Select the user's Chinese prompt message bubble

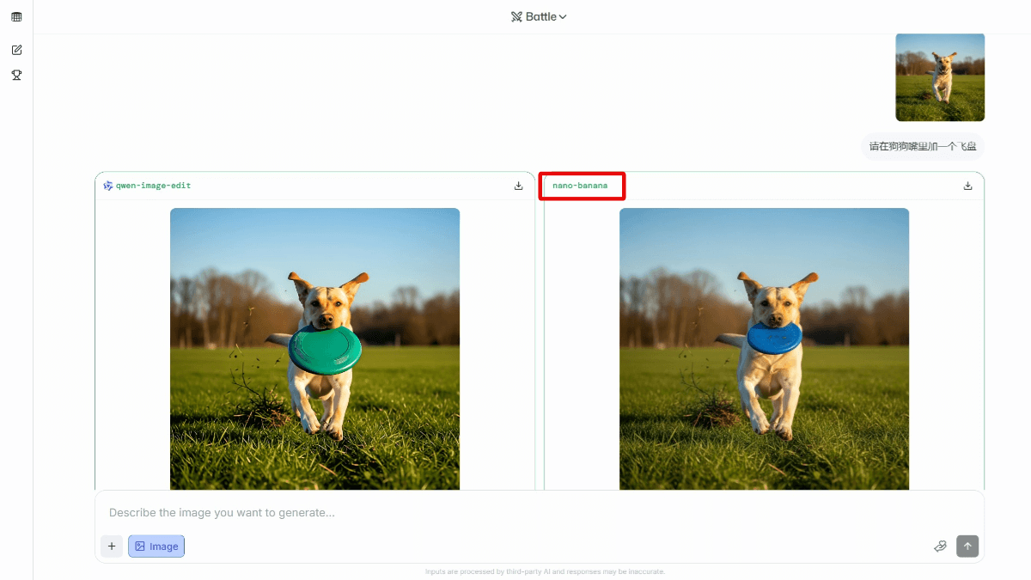coord(922,146)
